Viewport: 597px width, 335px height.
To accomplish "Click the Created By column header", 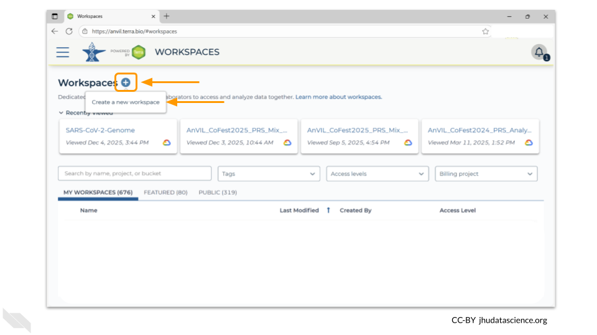I will coord(356,210).
